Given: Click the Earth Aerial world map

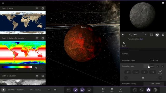Looking at the screenshot, I should [x=23, y=23].
